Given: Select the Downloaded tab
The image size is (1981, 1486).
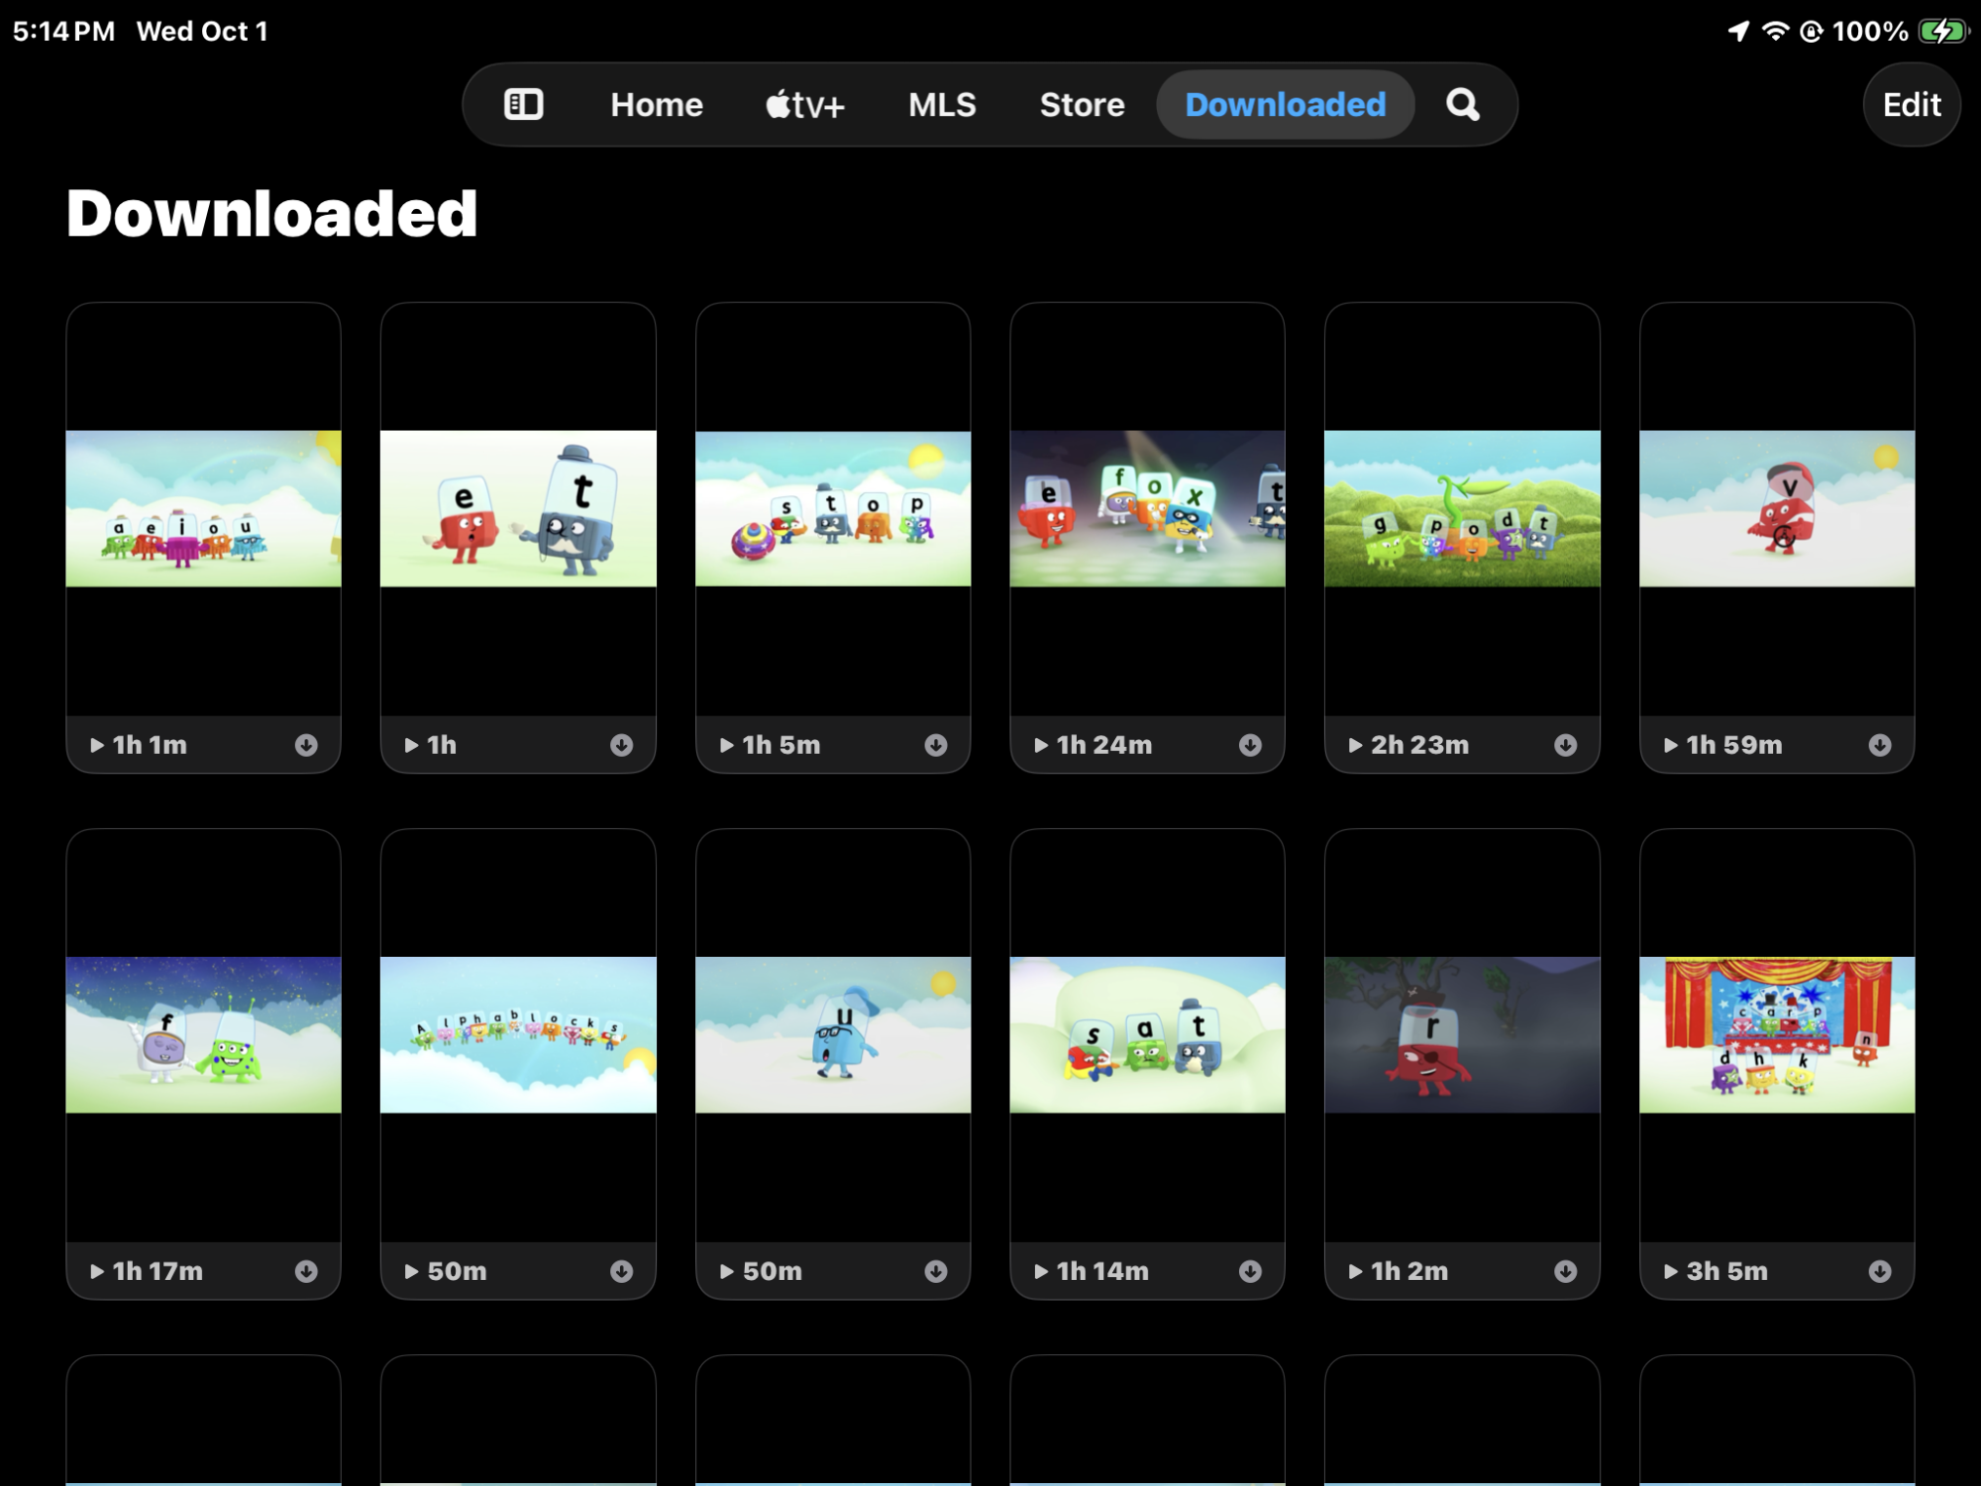Looking at the screenshot, I should coord(1285,104).
